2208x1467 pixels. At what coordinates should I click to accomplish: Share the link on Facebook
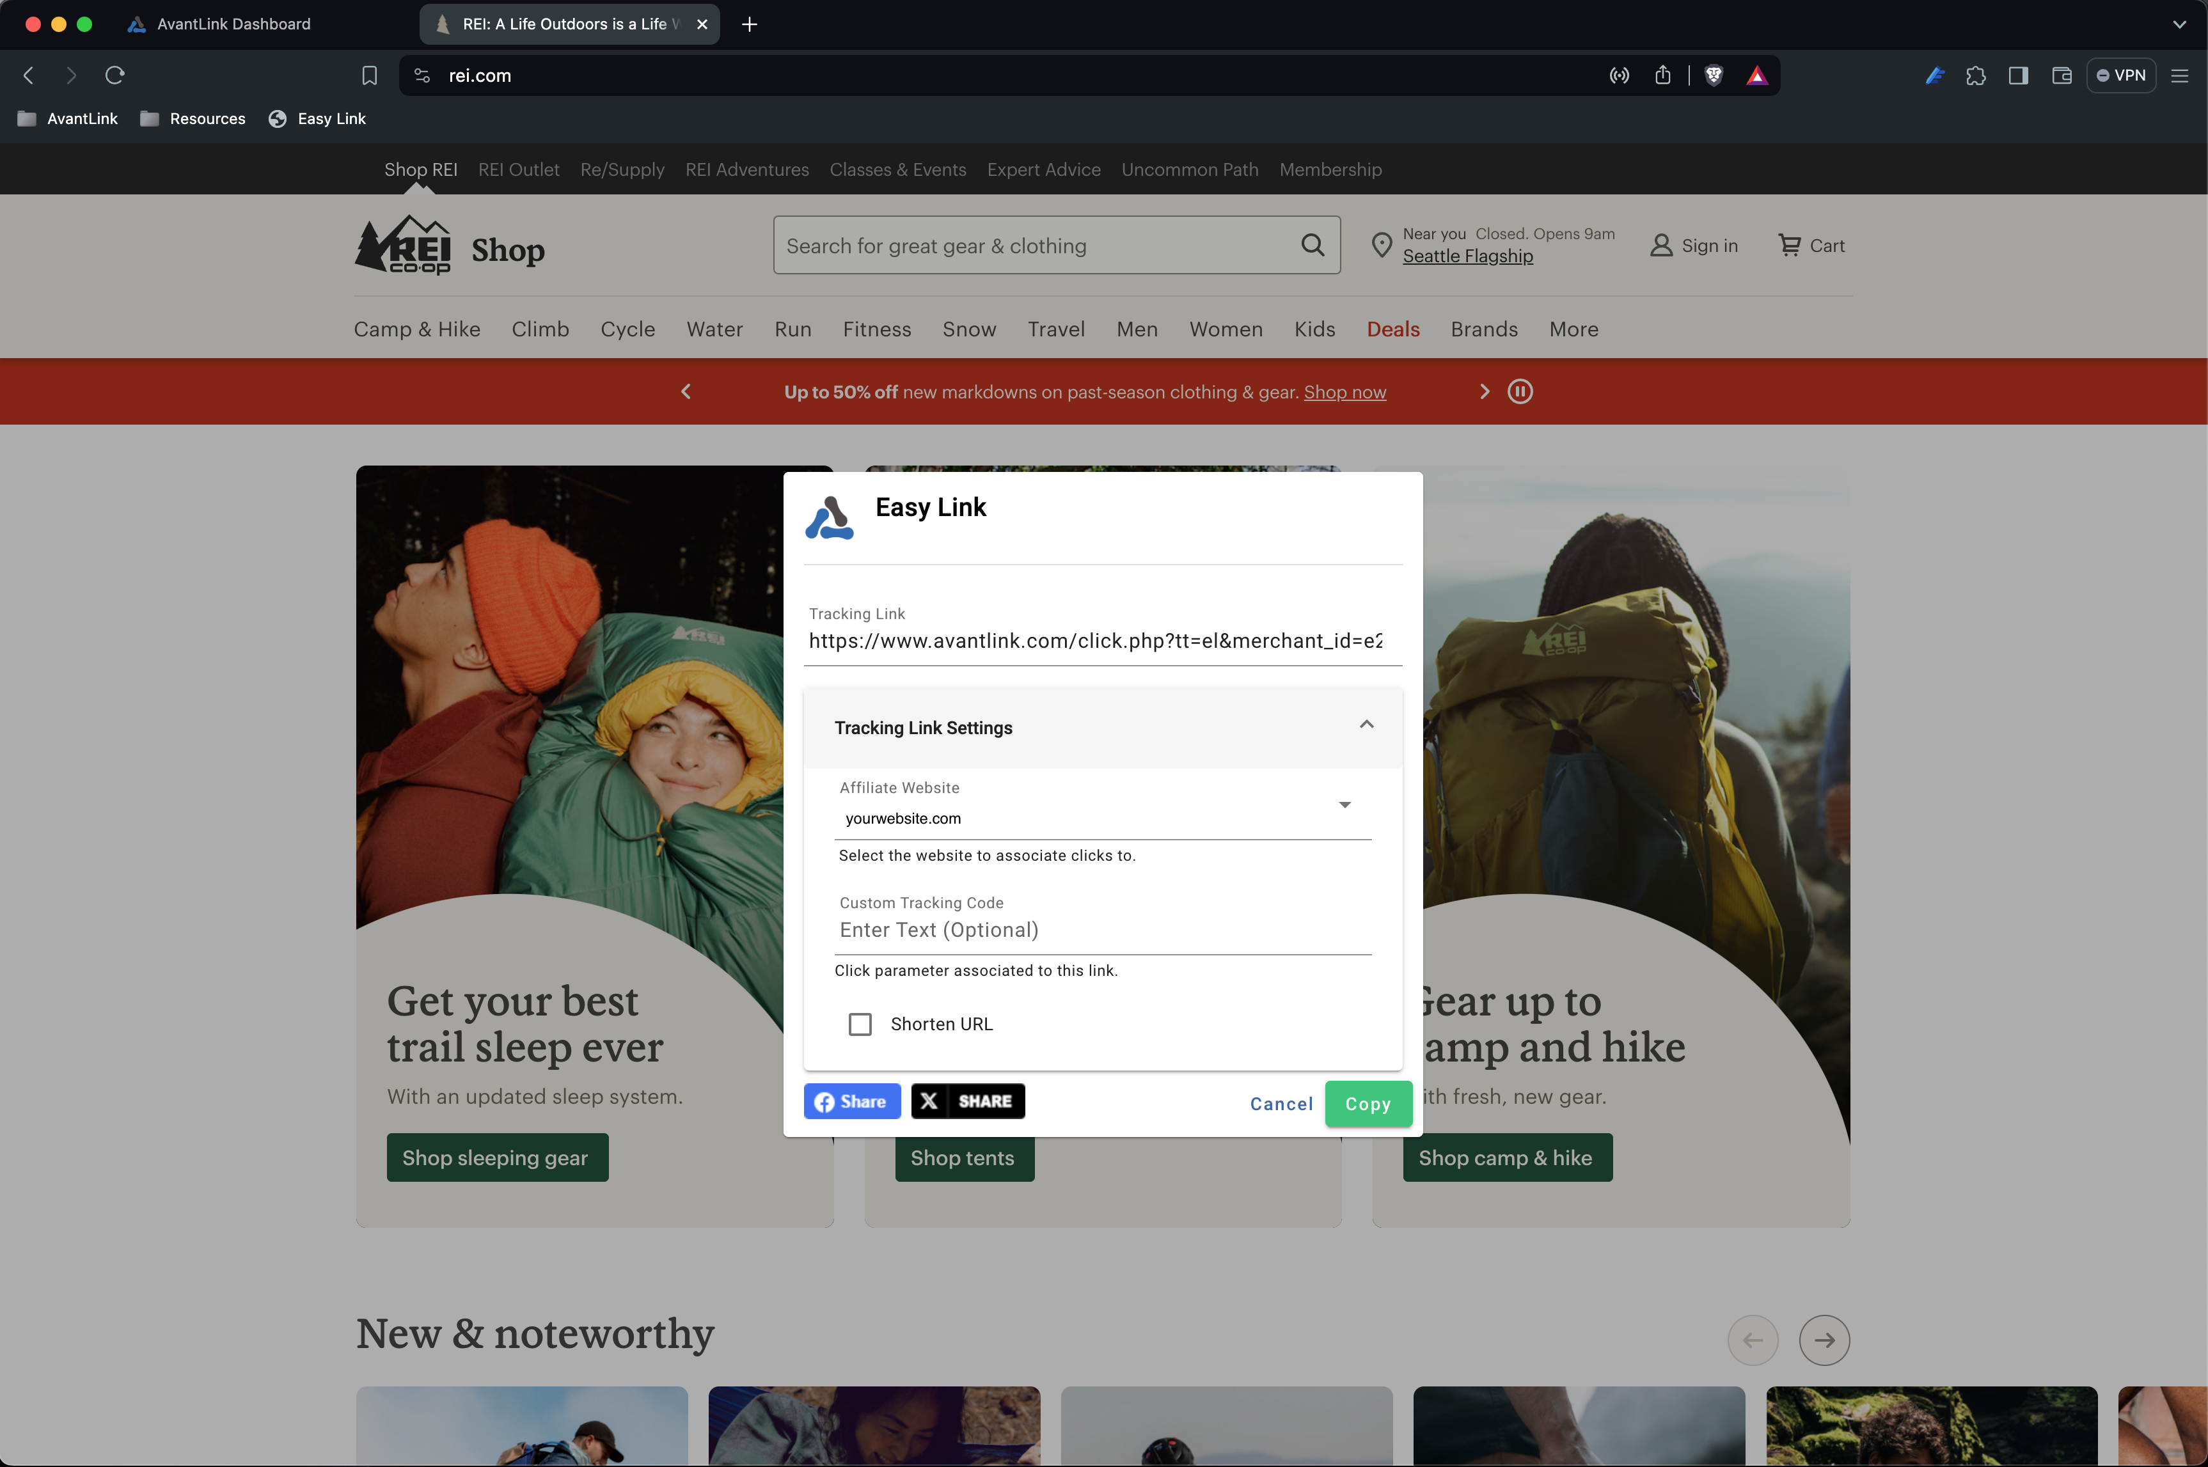click(x=851, y=1101)
